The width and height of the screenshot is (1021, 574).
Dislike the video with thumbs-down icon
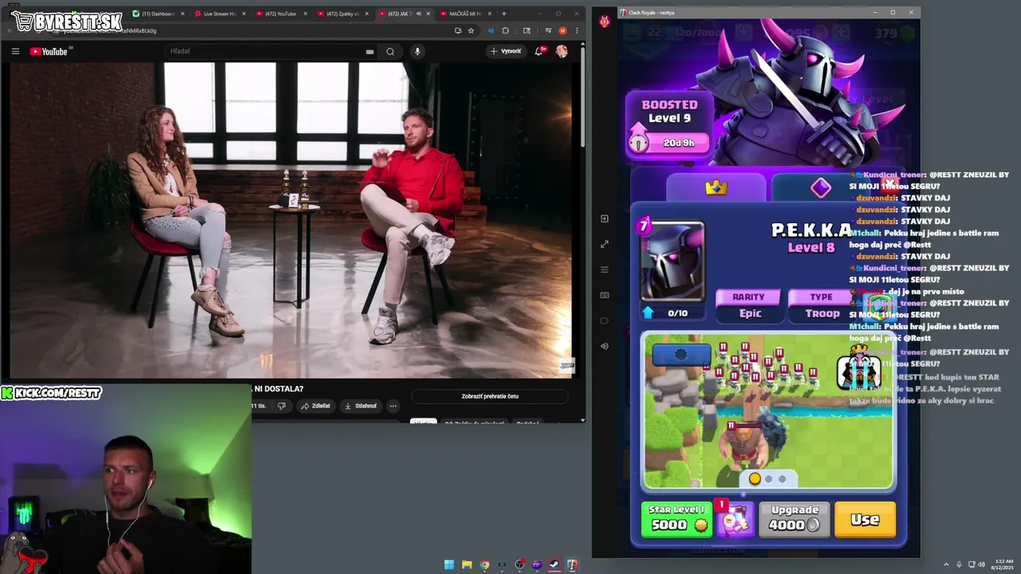pos(282,406)
